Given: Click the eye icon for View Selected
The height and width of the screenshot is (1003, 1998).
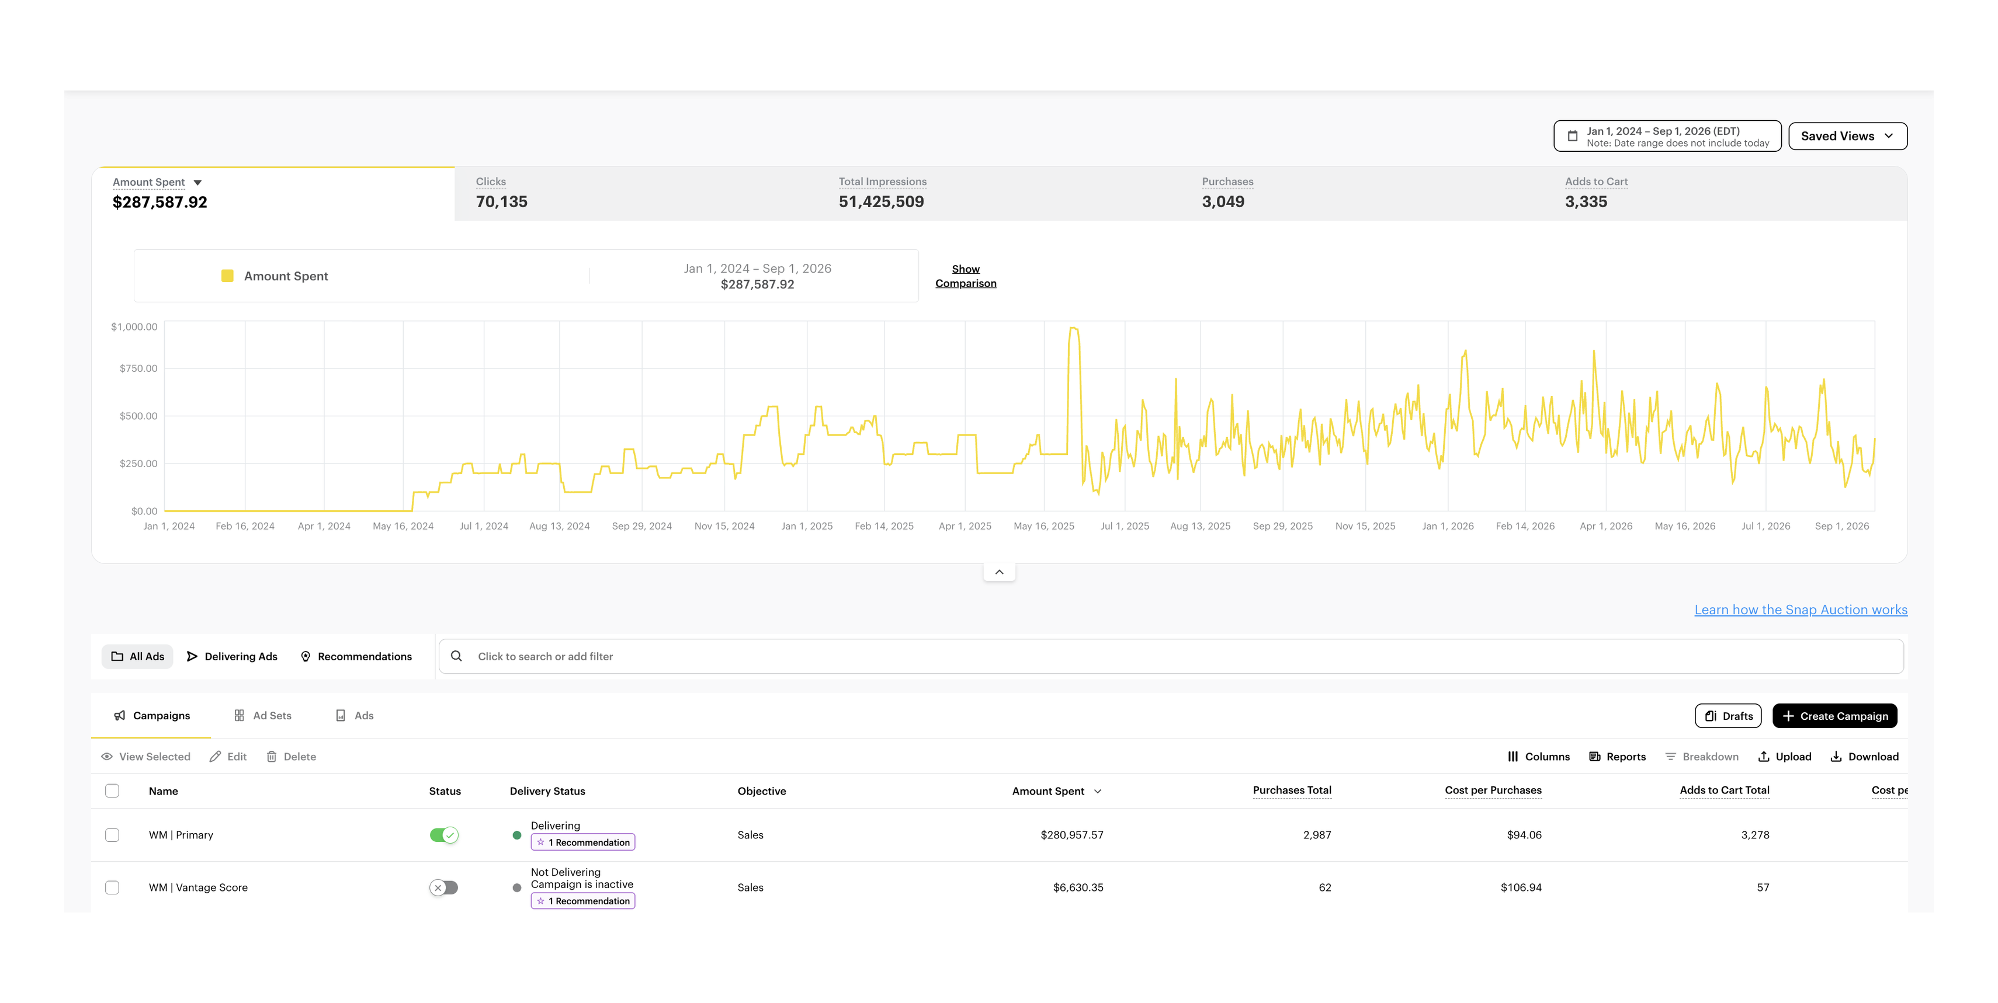Looking at the screenshot, I should [x=107, y=757].
